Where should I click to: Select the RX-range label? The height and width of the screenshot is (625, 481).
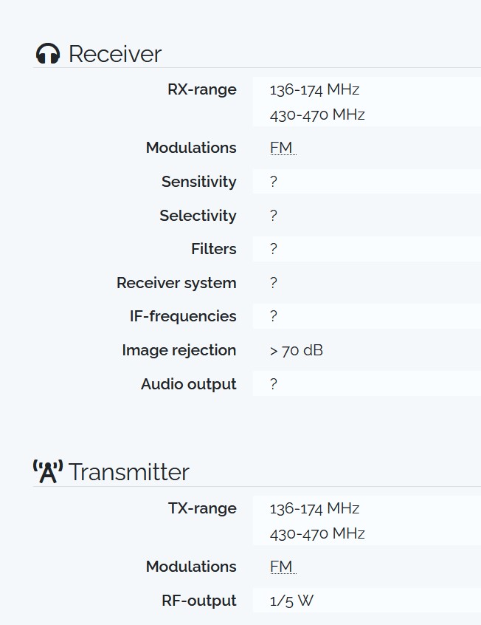[202, 89]
